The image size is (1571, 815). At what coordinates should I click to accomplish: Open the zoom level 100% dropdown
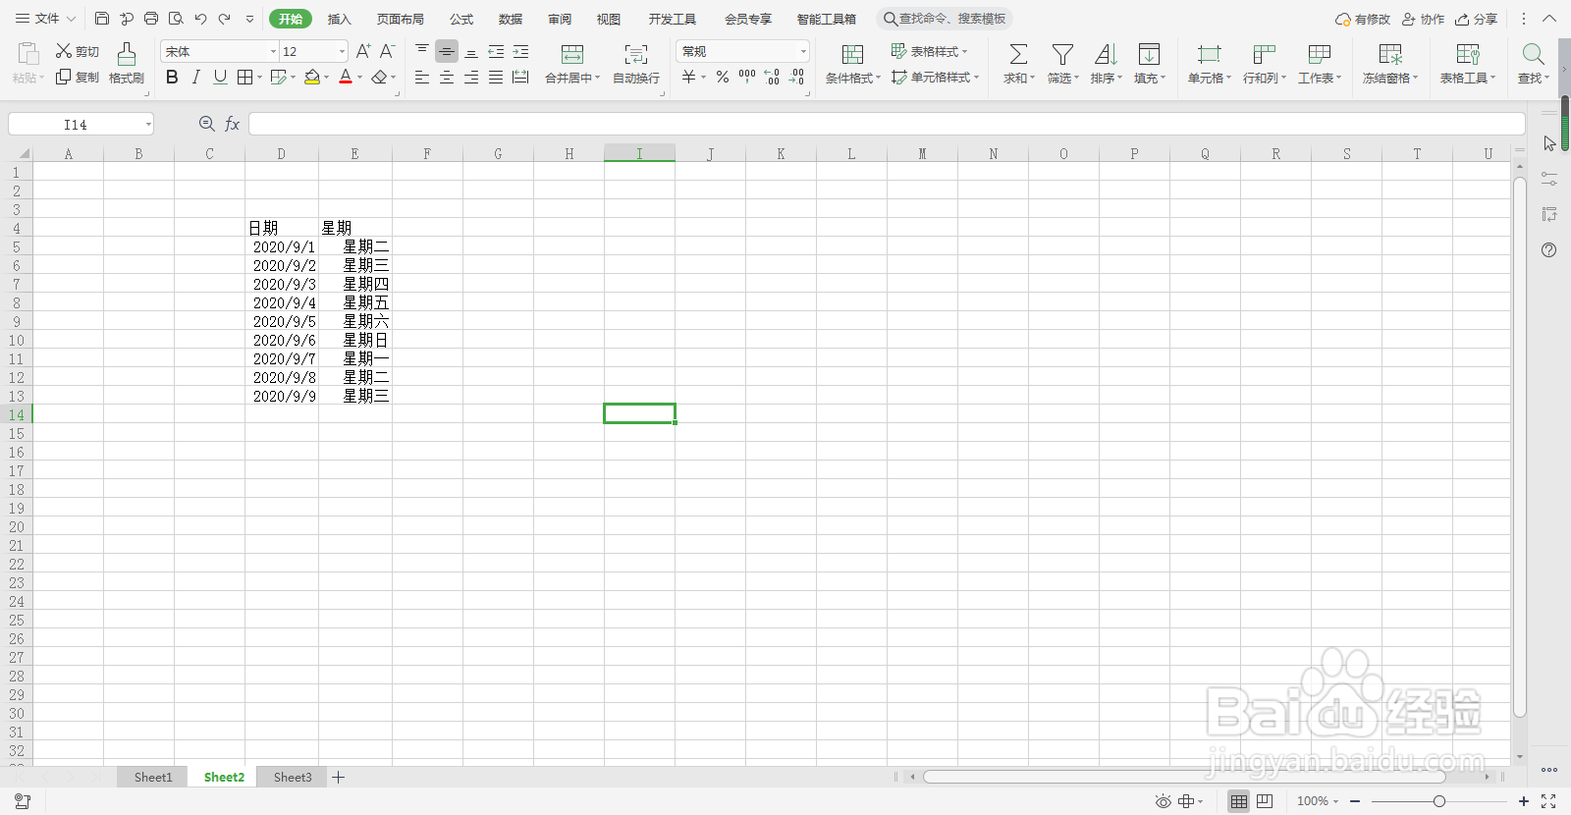coord(1317,801)
